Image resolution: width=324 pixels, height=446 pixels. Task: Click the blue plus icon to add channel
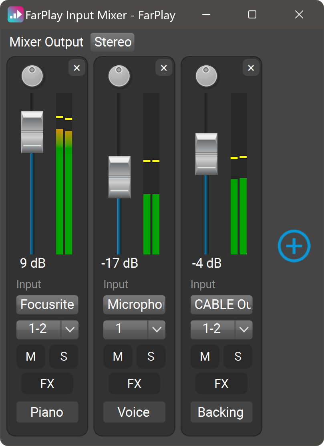pyautogui.click(x=294, y=246)
